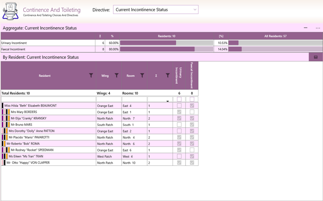Click the Faecal Incontinent 80% progress bar

click(x=167, y=49)
